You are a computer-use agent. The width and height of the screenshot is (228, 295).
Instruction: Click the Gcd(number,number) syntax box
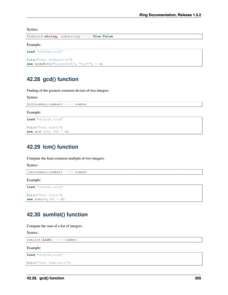[x=114, y=104]
